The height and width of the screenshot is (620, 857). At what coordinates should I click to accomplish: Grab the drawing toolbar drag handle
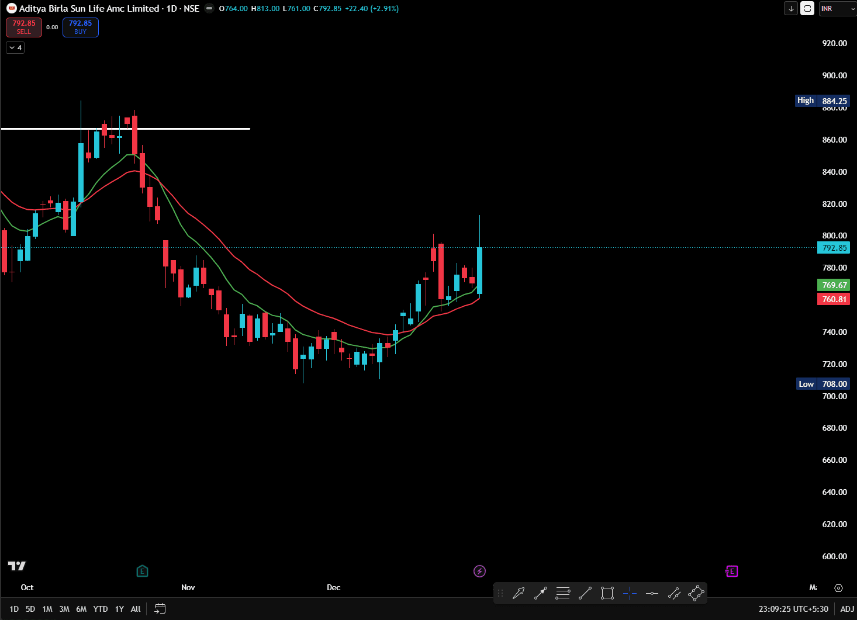tap(500, 594)
